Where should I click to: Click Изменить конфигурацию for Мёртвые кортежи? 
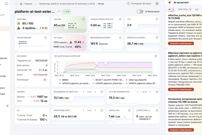(x=181, y=89)
